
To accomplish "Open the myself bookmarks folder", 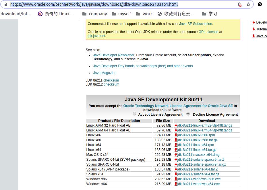I will [x=121, y=14].
